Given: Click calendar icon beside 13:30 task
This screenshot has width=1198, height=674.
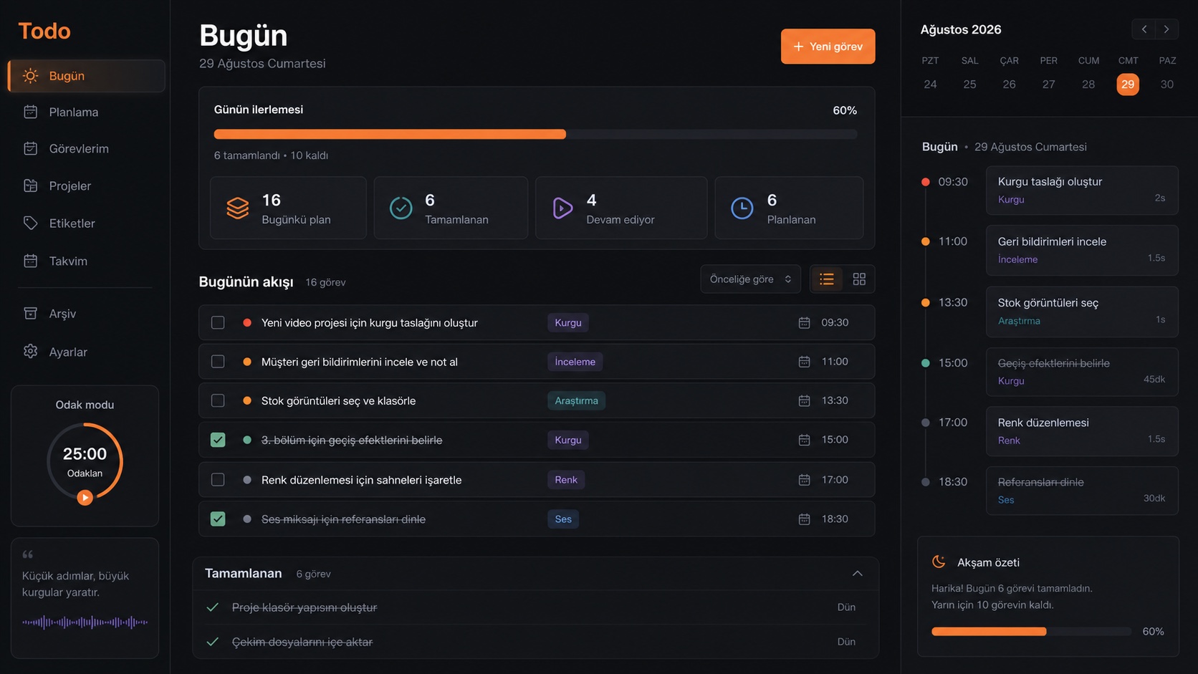Looking at the screenshot, I should coord(804,401).
